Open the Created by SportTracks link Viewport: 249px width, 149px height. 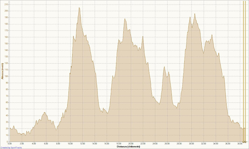click(11, 147)
